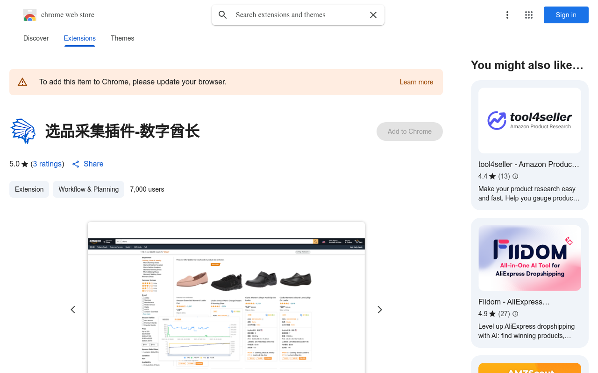The height and width of the screenshot is (373, 598).
Task: Click the share icon next to Share
Action: click(x=76, y=164)
